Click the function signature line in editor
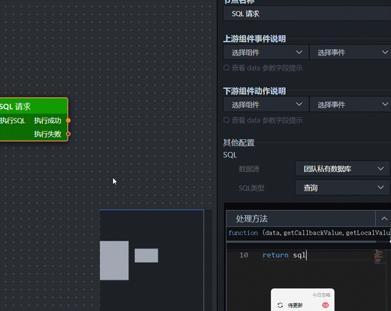Screen dimensions: 391x311 point(309,233)
